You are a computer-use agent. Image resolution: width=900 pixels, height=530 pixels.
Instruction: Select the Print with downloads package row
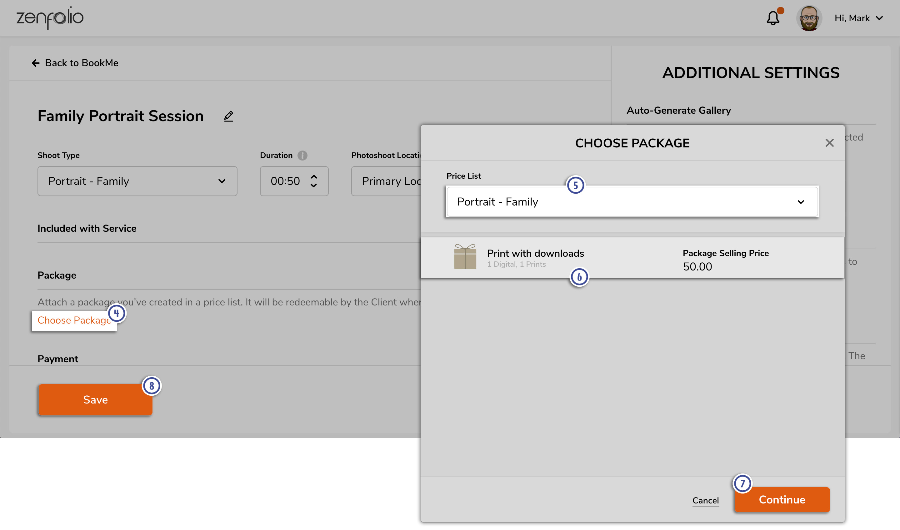pos(632,257)
